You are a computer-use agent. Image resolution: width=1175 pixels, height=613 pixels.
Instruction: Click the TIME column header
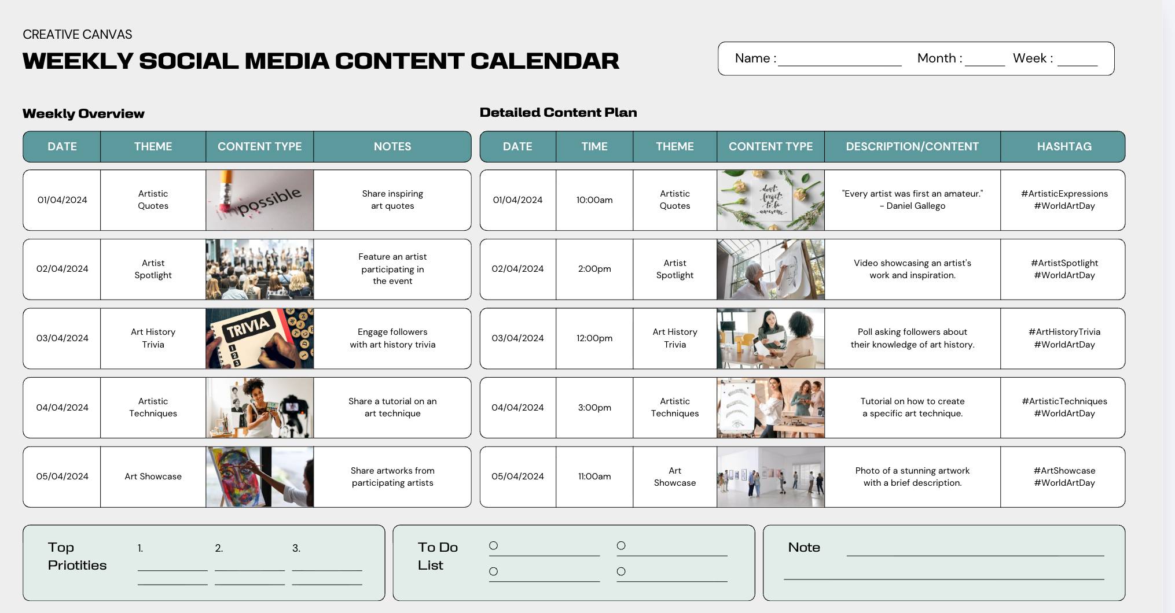coord(594,146)
